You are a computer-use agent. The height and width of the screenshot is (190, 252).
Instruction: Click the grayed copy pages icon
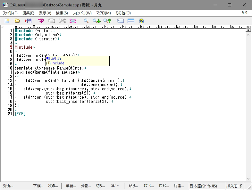coord(51,21)
